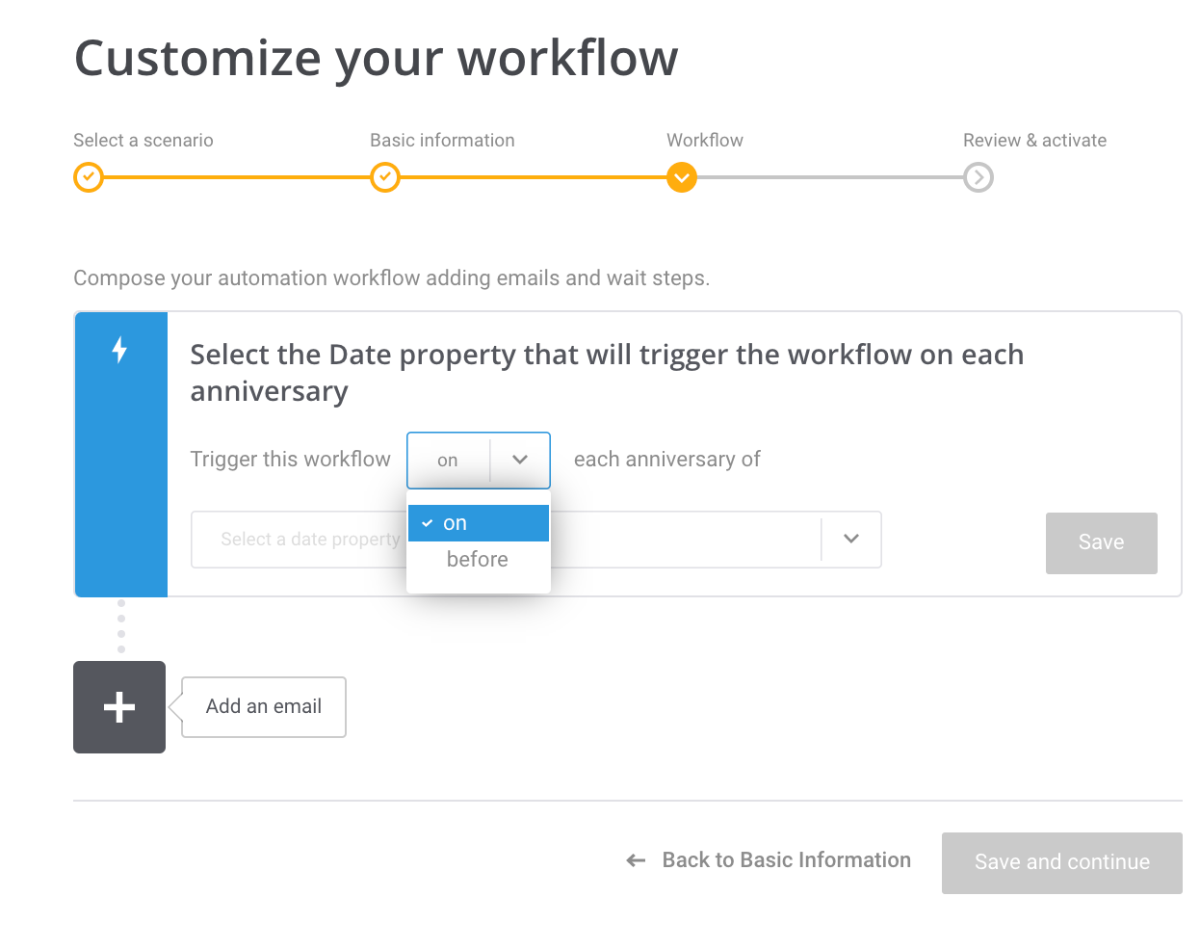Click the left arrow beside Back to Basic Information
The height and width of the screenshot is (950, 1200).
click(636, 860)
